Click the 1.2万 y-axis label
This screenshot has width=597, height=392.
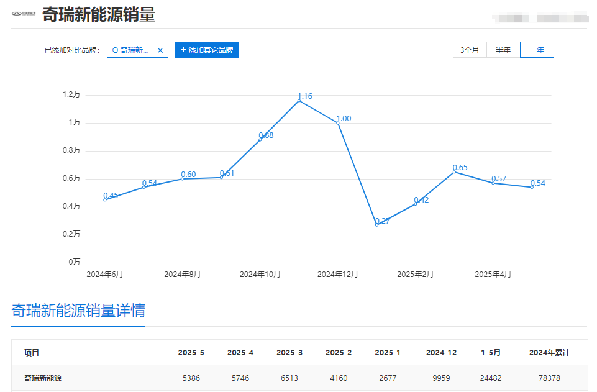tap(71, 94)
